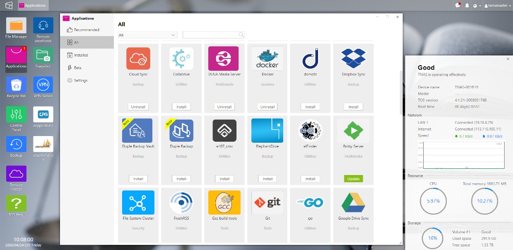
Task: Click the Gcc build tools app icon
Action: click(225, 203)
